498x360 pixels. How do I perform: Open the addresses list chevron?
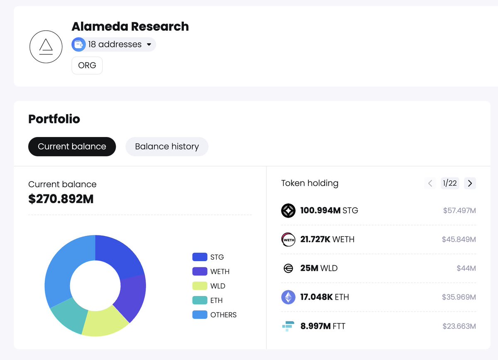[149, 44]
